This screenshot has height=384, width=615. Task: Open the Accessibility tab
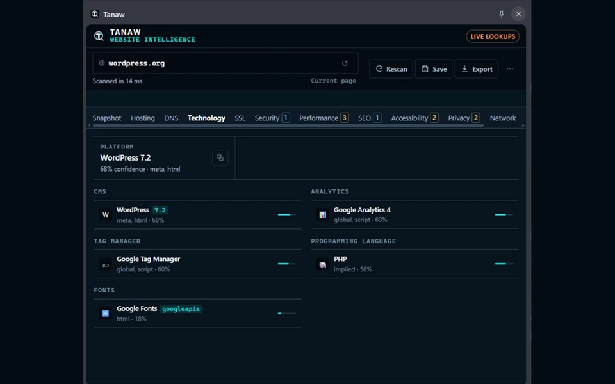pyautogui.click(x=414, y=118)
